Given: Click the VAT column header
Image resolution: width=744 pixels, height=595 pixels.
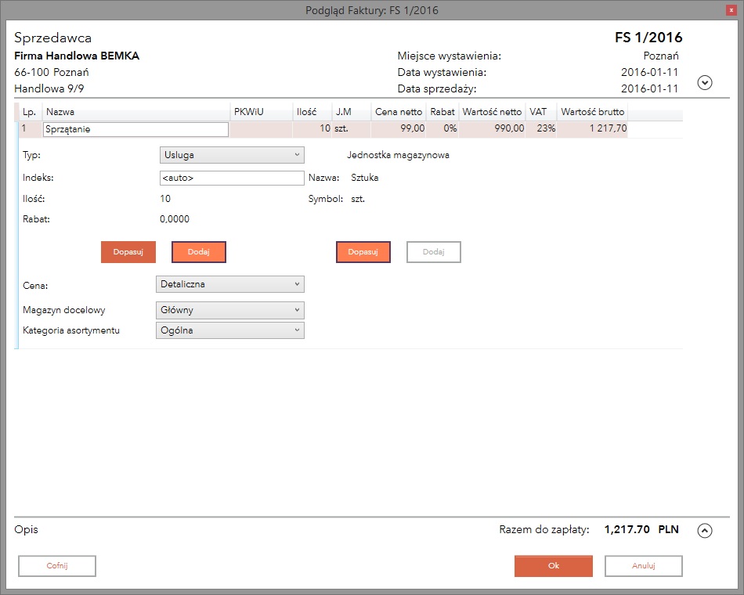Looking at the screenshot, I should (541, 112).
